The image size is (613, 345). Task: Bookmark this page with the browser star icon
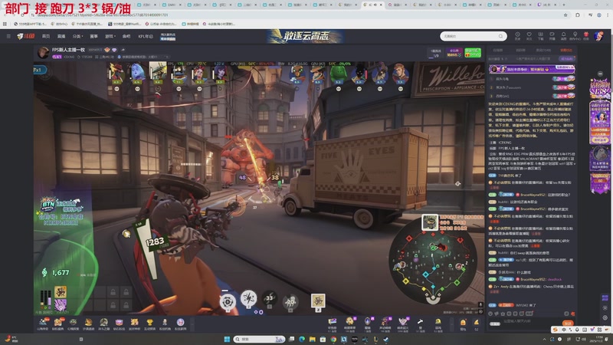tap(565, 15)
